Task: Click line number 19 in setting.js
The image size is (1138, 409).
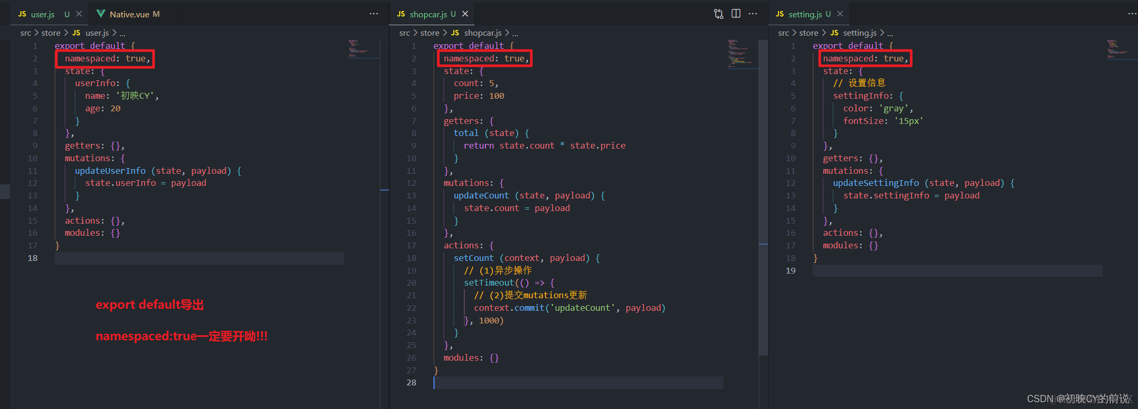Action: (x=791, y=271)
